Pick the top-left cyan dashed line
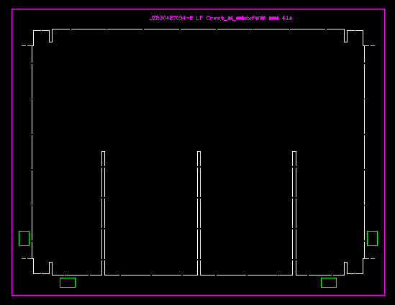The height and width of the screenshot is (305, 395). (x=27, y=45)
